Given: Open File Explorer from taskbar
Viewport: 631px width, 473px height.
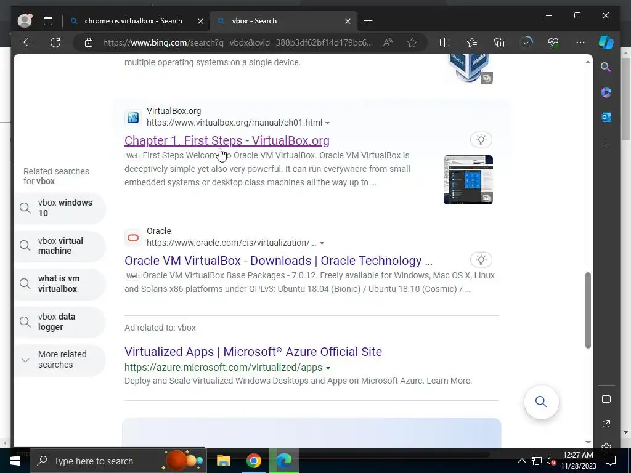Looking at the screenshot, I should tap(223, 461).
